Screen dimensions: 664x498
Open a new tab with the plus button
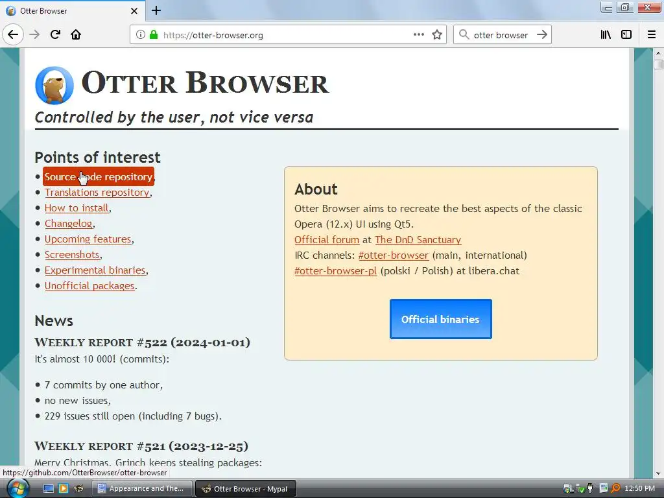pos(156,10)
